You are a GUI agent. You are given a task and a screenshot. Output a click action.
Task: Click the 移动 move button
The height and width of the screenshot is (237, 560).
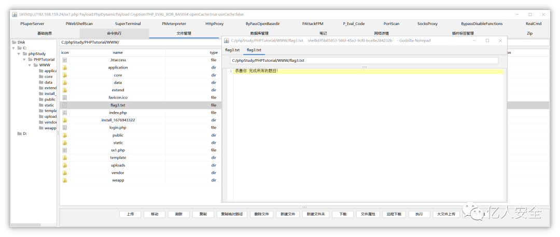(155, 214)
